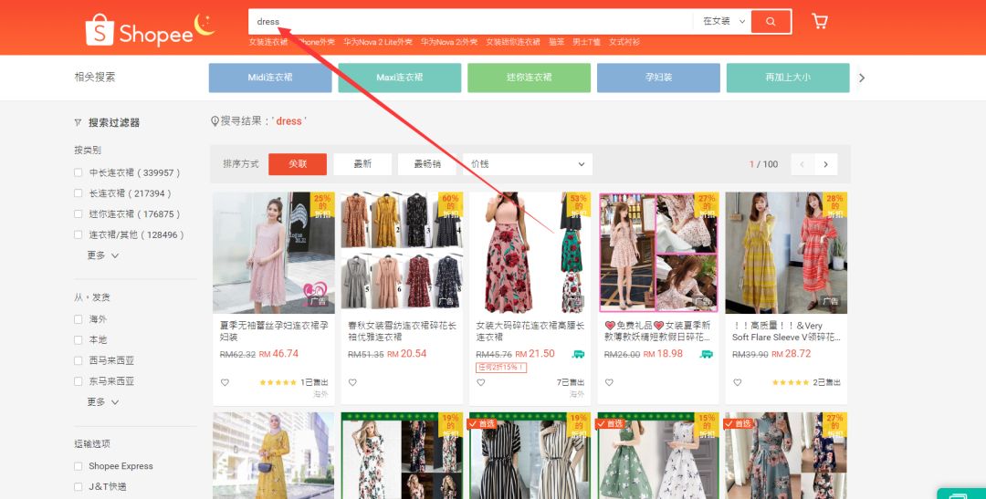Like the RM 28.72 Soft Flare dress
The width and height of the screenshot is (986, 499).
(x=738, y=382)
